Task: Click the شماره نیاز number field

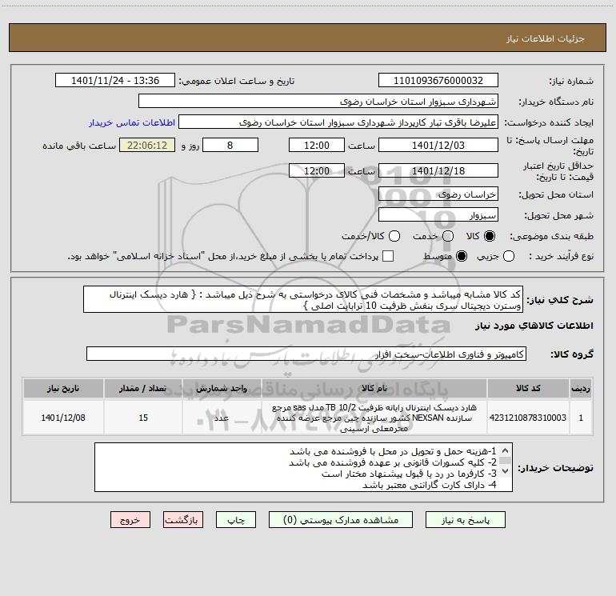Action: coord(438,80)
